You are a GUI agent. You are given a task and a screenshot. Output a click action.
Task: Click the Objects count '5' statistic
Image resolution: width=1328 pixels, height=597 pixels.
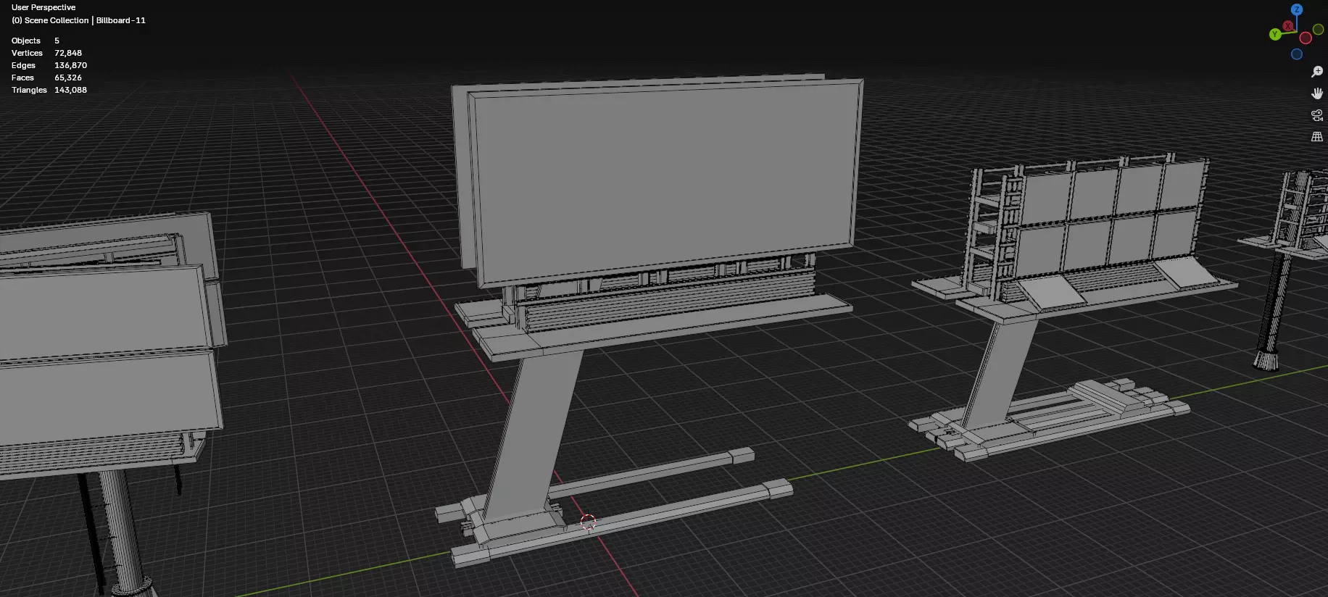pyautogui.click(x=57, y=41)
